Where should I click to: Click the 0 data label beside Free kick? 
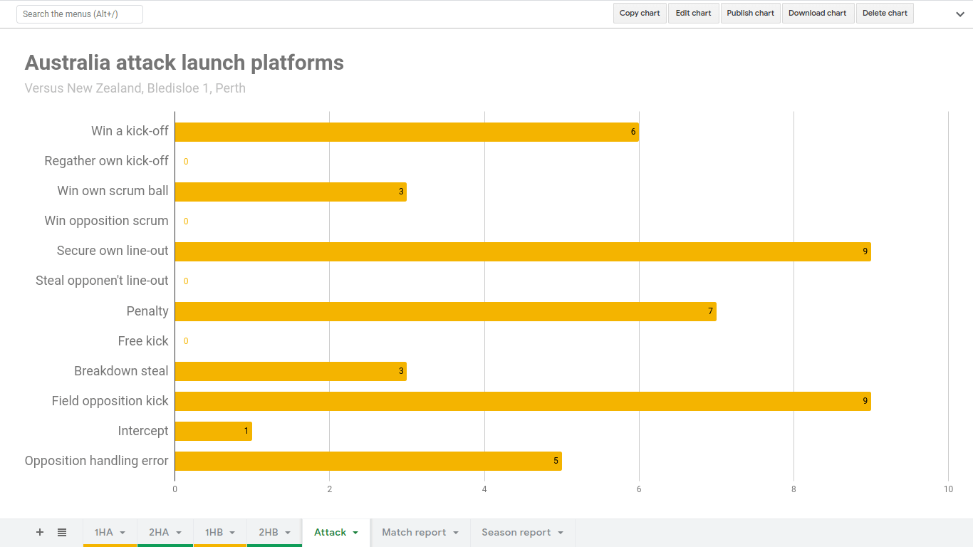pyautogui.click(x=186, y=341)
